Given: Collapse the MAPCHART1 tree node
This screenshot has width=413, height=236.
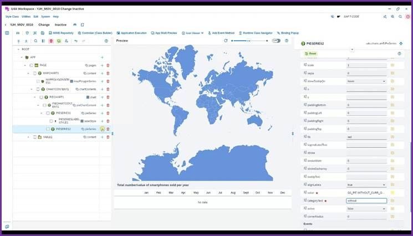Looking at the screenshot, I should 28,73.
